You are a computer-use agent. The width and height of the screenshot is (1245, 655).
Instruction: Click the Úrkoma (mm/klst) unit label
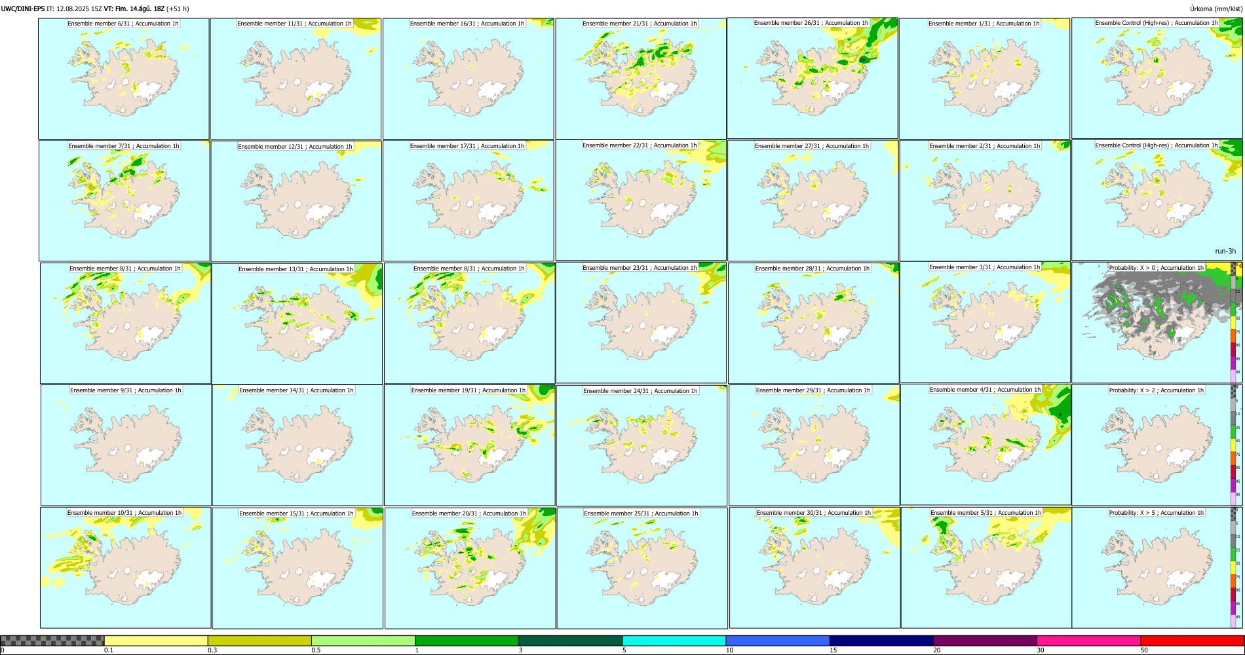click(1216, 9)
